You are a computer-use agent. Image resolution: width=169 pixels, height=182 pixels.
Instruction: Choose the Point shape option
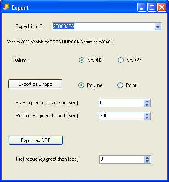[x=120, y=85]
